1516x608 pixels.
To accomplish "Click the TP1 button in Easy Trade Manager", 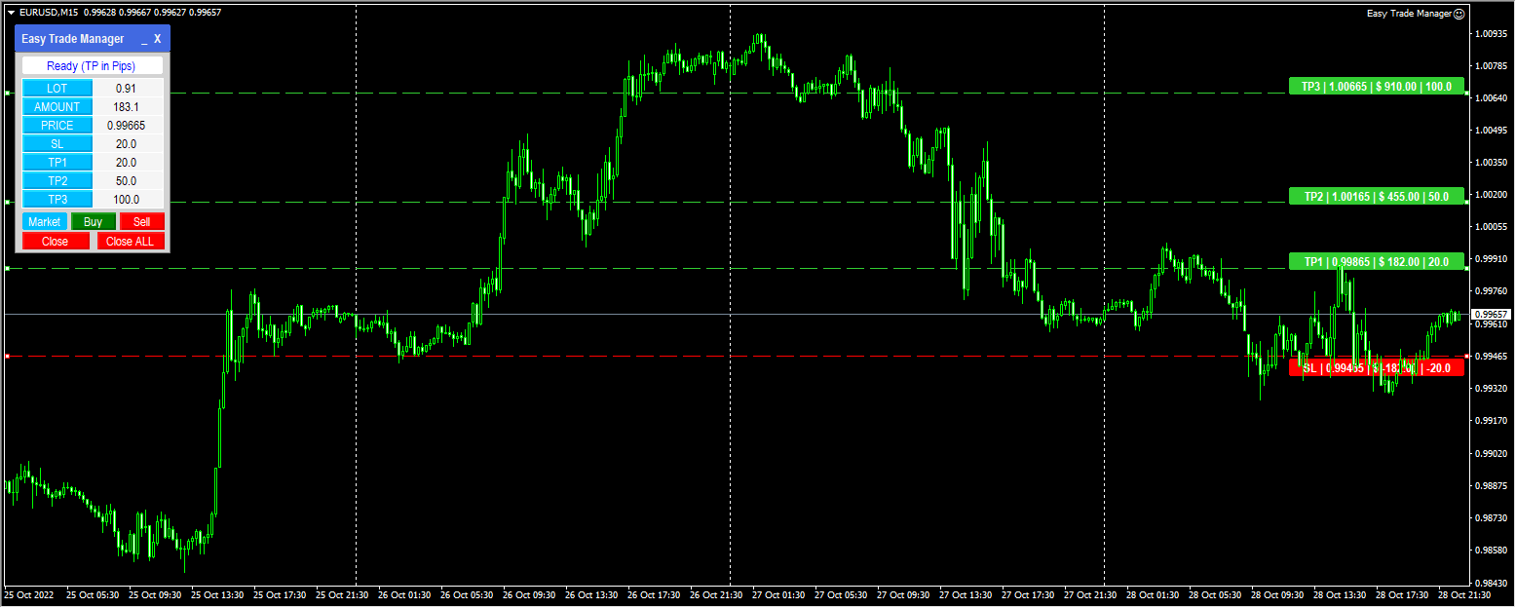I will tap(57, 162).
